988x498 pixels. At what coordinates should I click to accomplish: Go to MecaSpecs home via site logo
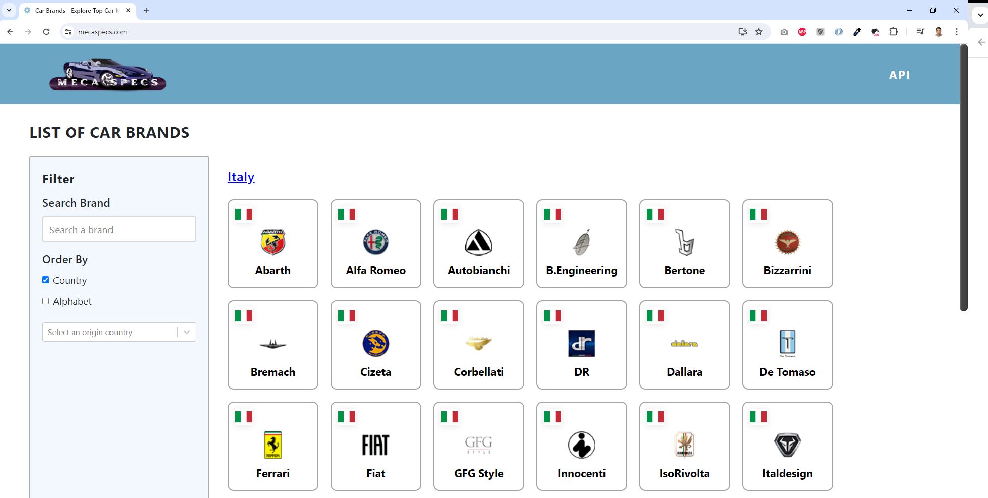[x=108, y=74]
